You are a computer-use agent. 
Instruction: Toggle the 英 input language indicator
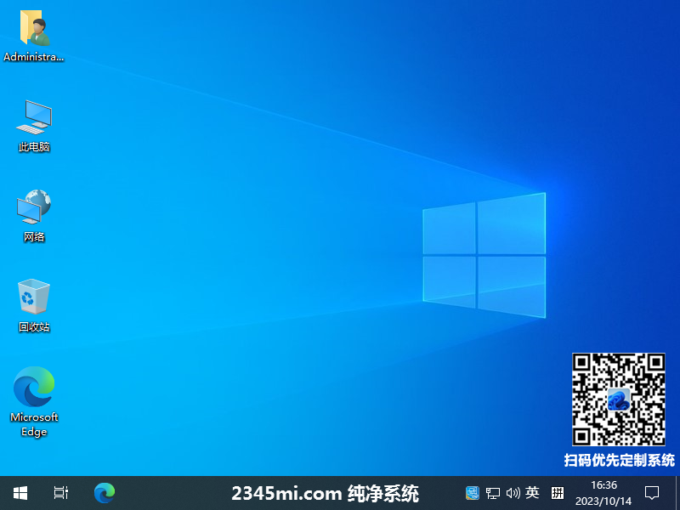[532, 492]
